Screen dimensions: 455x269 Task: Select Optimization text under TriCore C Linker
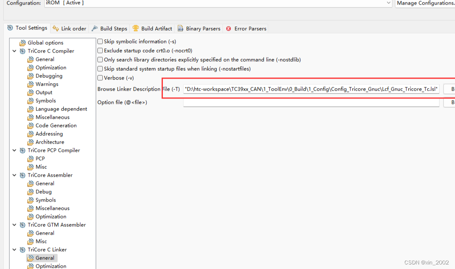tap(51, 266)
